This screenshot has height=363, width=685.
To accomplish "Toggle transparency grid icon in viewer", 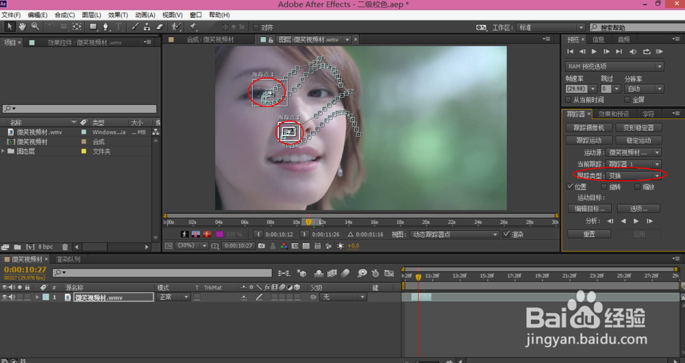I will point(306,246).
